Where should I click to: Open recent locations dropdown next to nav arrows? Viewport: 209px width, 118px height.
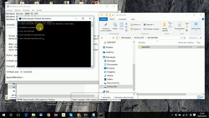(110, 38)
